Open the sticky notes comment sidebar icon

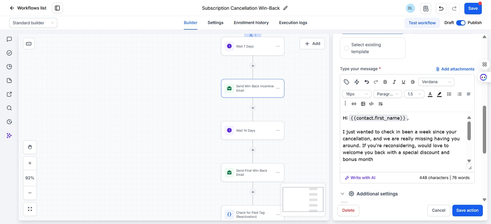9,39
